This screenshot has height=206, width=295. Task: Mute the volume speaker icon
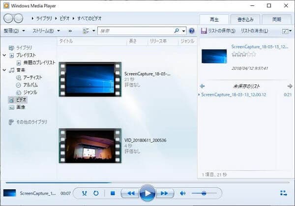[182, 193]
